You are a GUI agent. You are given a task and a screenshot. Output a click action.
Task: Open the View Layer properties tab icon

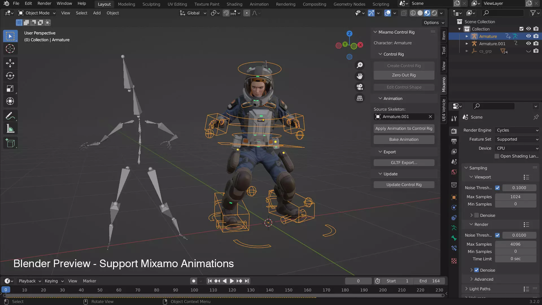(454, 152)
